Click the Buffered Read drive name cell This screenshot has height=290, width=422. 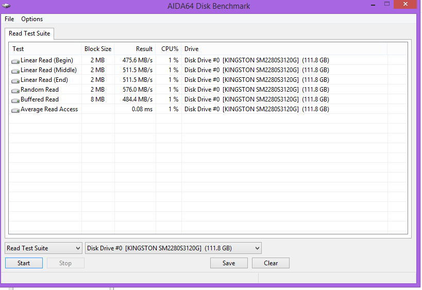tap(257, 99)
